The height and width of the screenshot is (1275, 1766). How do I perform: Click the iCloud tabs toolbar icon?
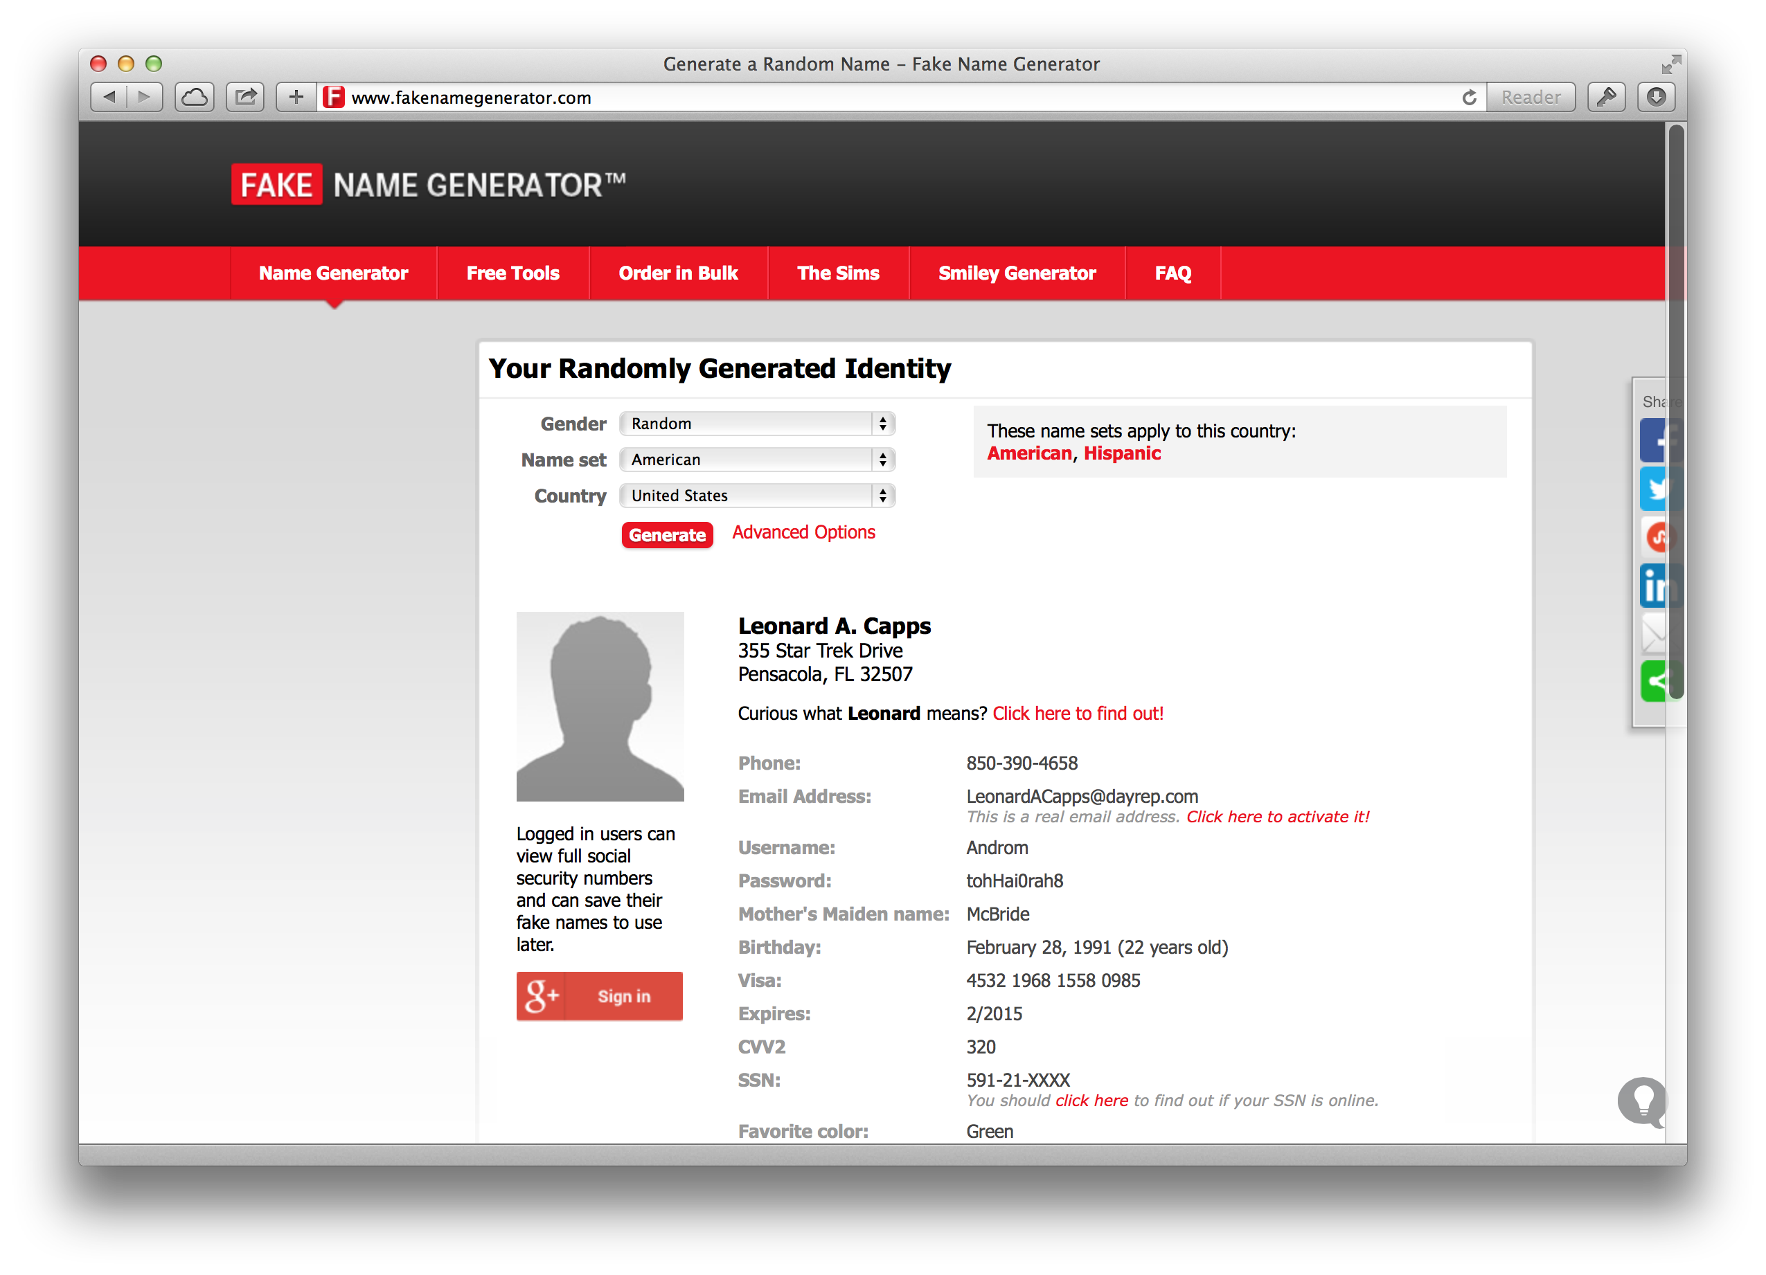coord(195,98)
